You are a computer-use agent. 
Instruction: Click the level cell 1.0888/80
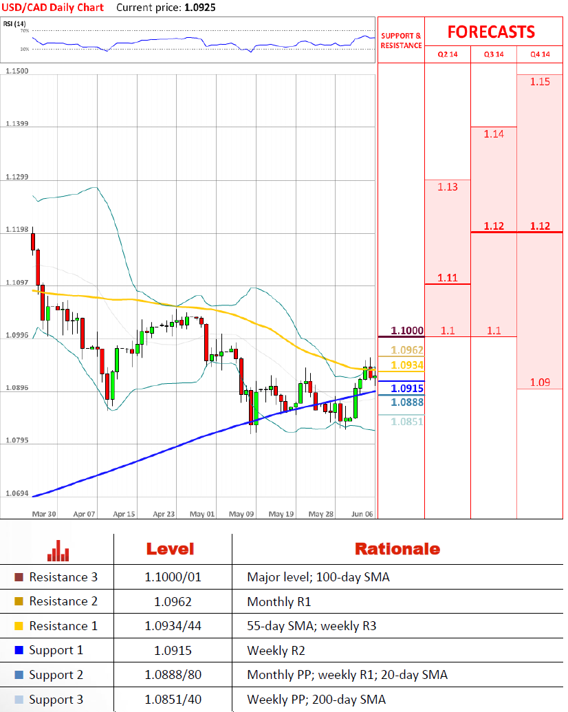pos(173,675)
